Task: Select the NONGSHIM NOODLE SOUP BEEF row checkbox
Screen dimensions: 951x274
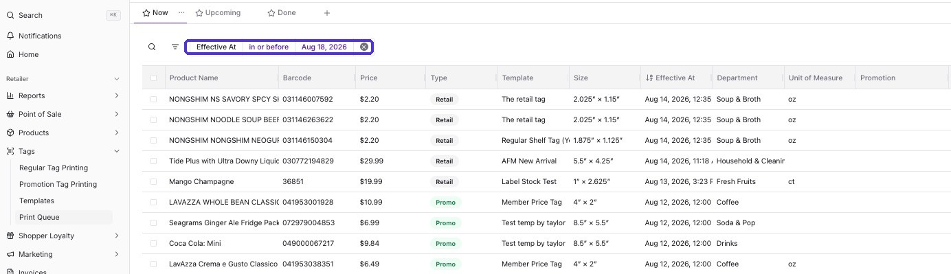Action: [153, 119]
